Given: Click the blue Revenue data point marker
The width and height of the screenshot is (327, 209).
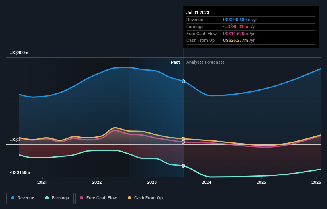Looking at the screenshot, I should (x=183, y=81).
